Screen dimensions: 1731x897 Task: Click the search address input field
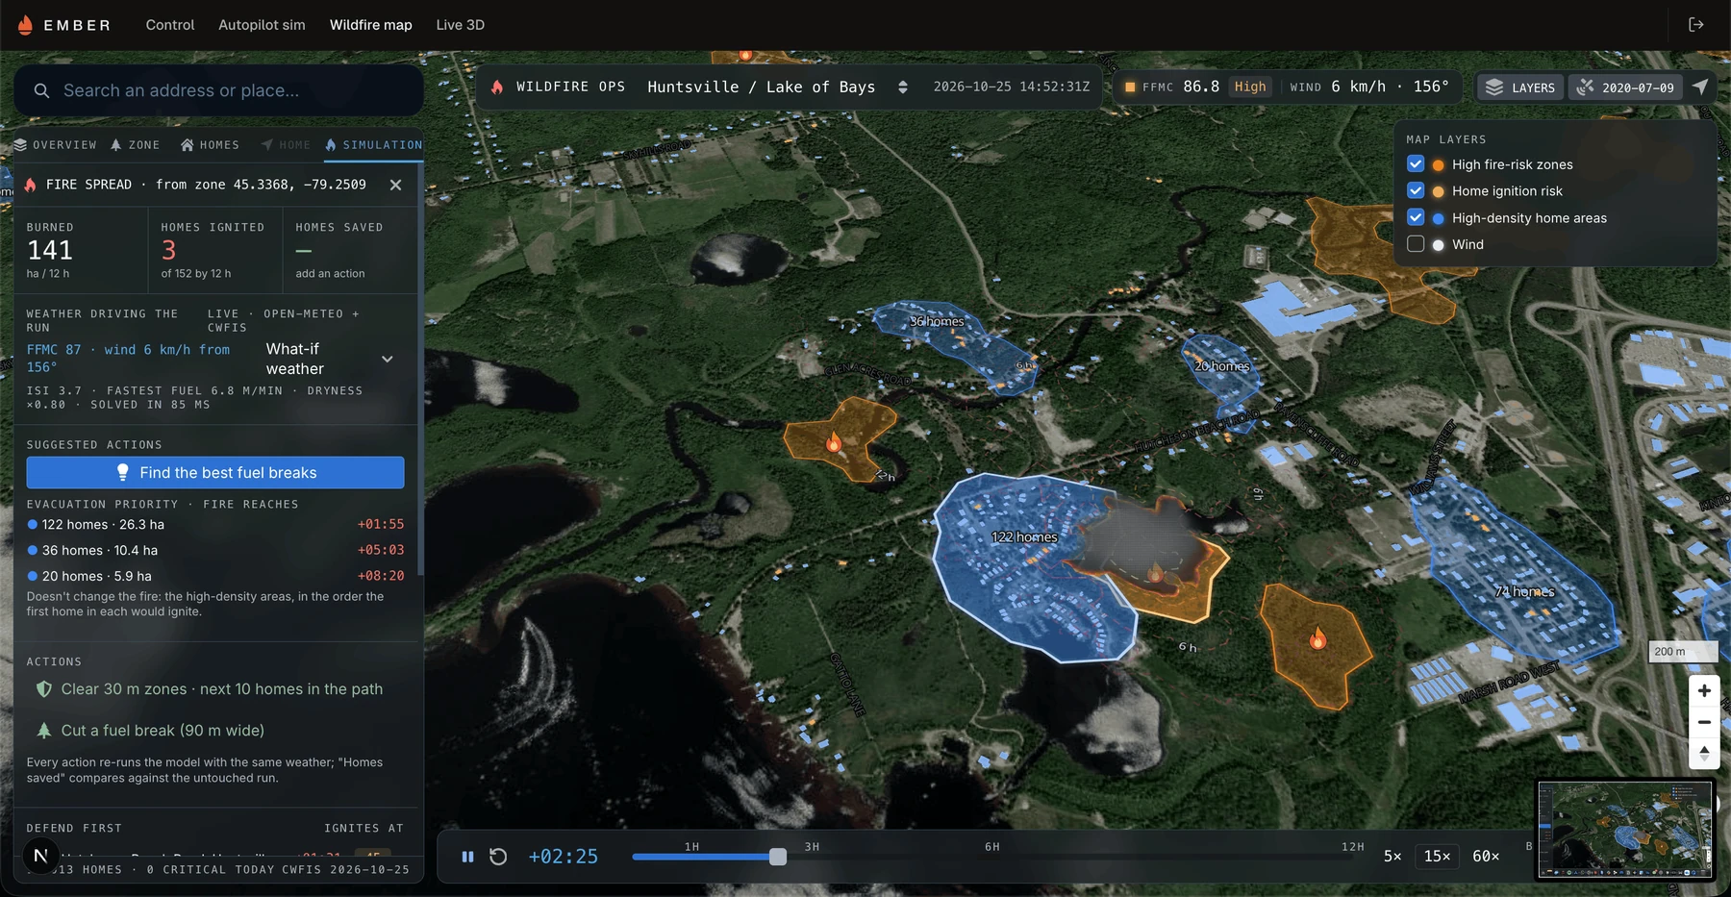click(x=219, y=90)
